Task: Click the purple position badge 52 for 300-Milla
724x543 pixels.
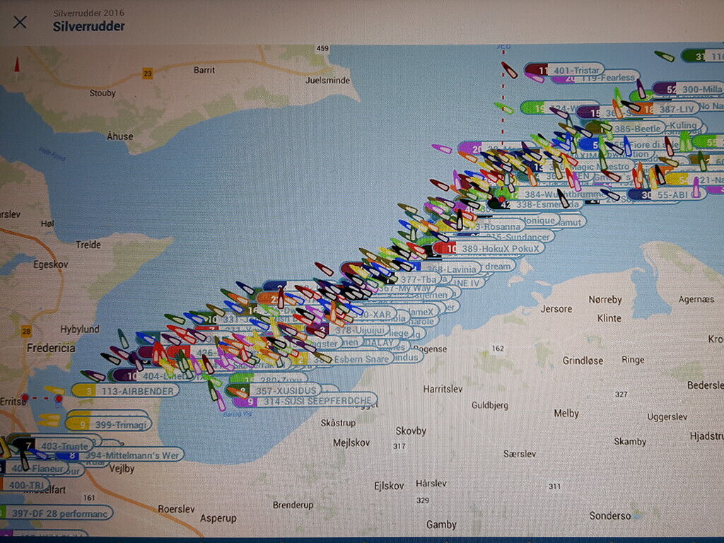Action: pyautogui.click(x=670, y=88)
